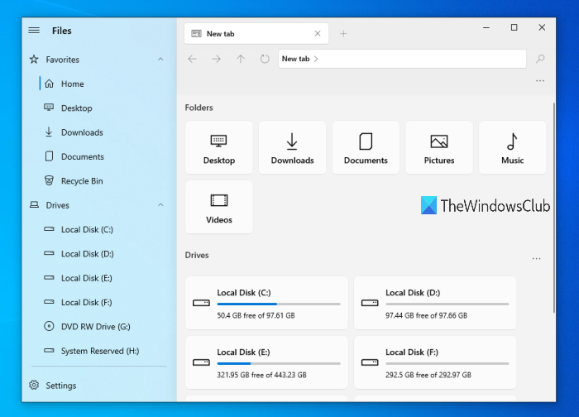Open the Drives section more options ellipsis
This screenshot has width=579, height=417.
click(536, 259)
